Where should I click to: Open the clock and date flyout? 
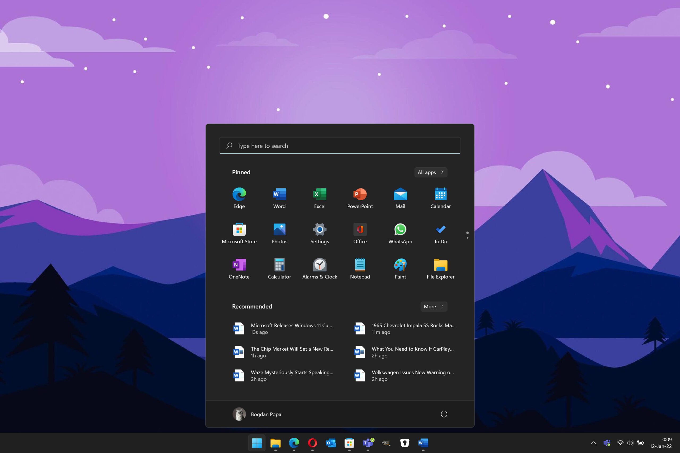click(x=661, y=443)
